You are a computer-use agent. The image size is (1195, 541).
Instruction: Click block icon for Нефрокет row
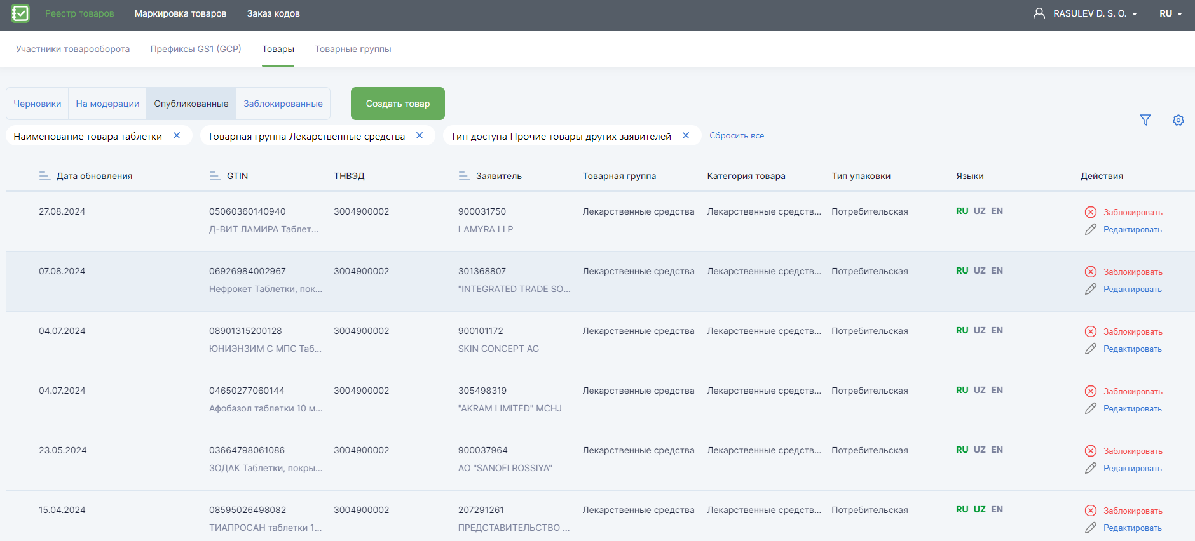click(x=1091, y=272)
